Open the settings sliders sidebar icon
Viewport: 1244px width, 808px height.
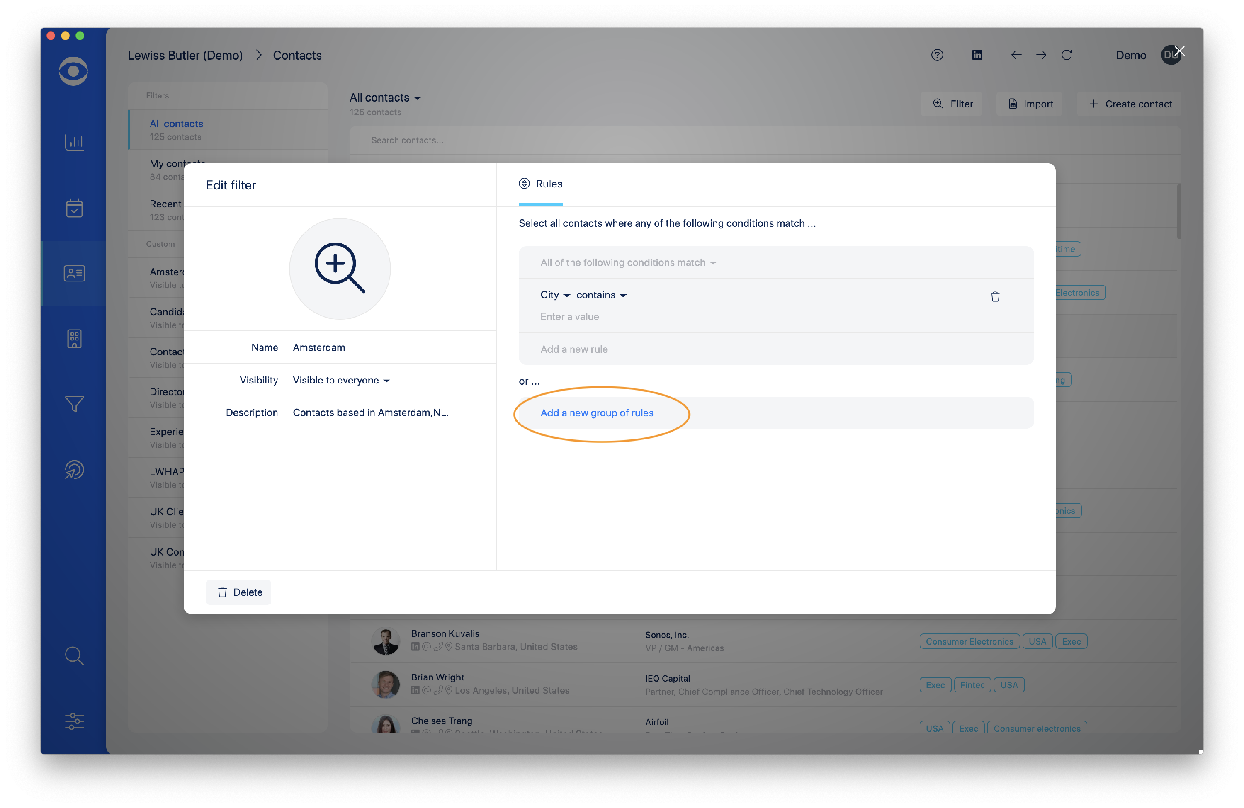74,721
